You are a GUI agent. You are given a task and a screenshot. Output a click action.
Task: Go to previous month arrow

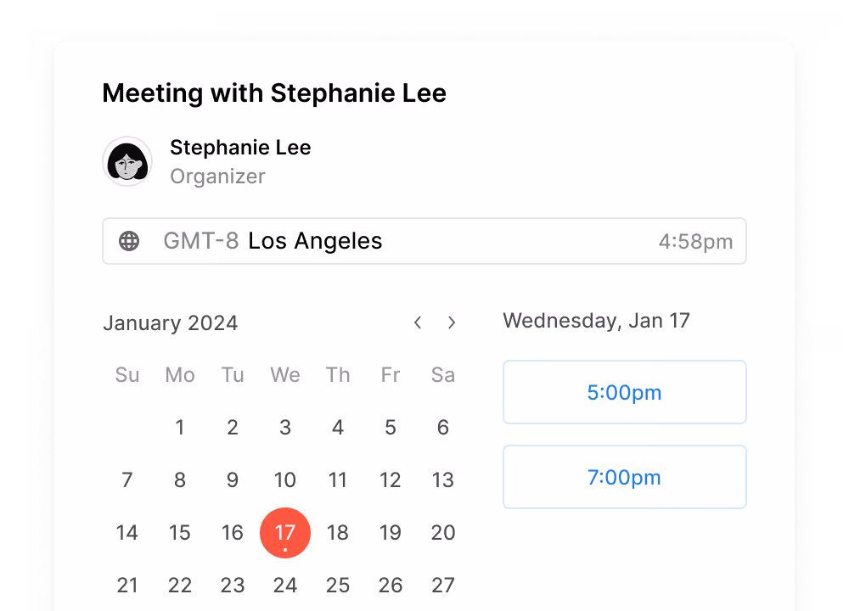pyautogui.click(x=418, y=322)
